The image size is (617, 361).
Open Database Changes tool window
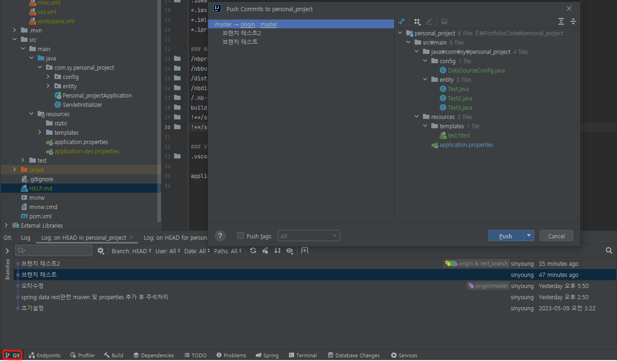coord(354,355)
